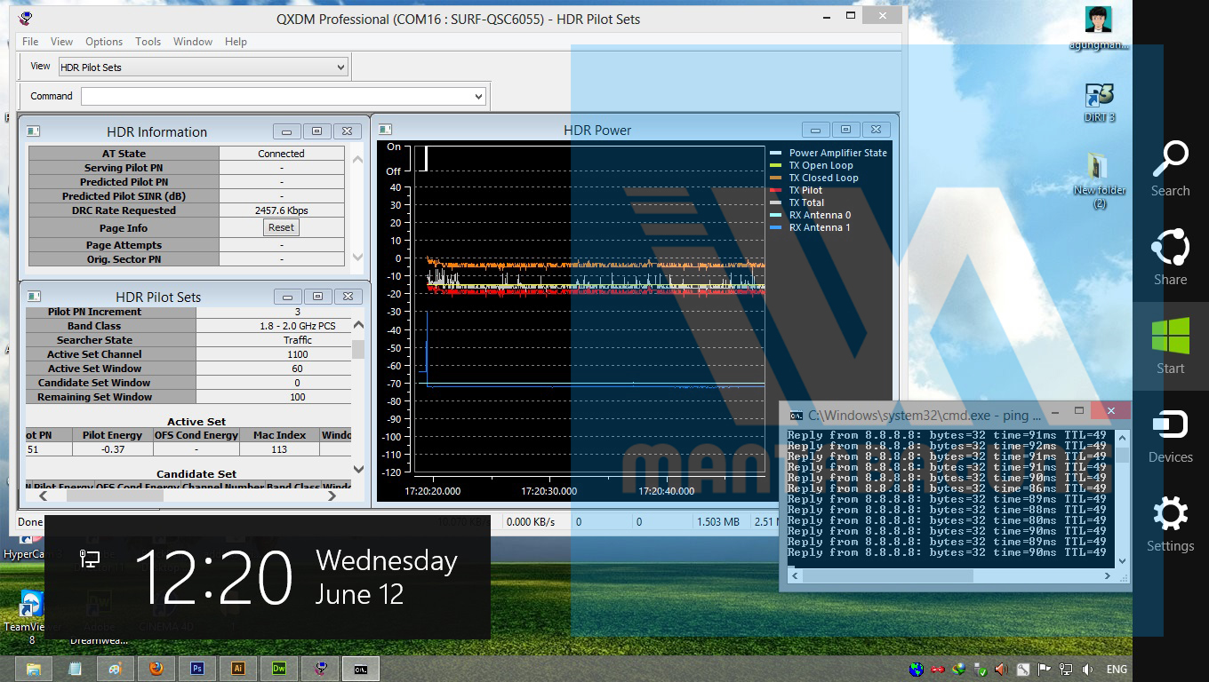Select the QXDM taskbar button
Screen dimensions: 1209x682
(320, 669)
